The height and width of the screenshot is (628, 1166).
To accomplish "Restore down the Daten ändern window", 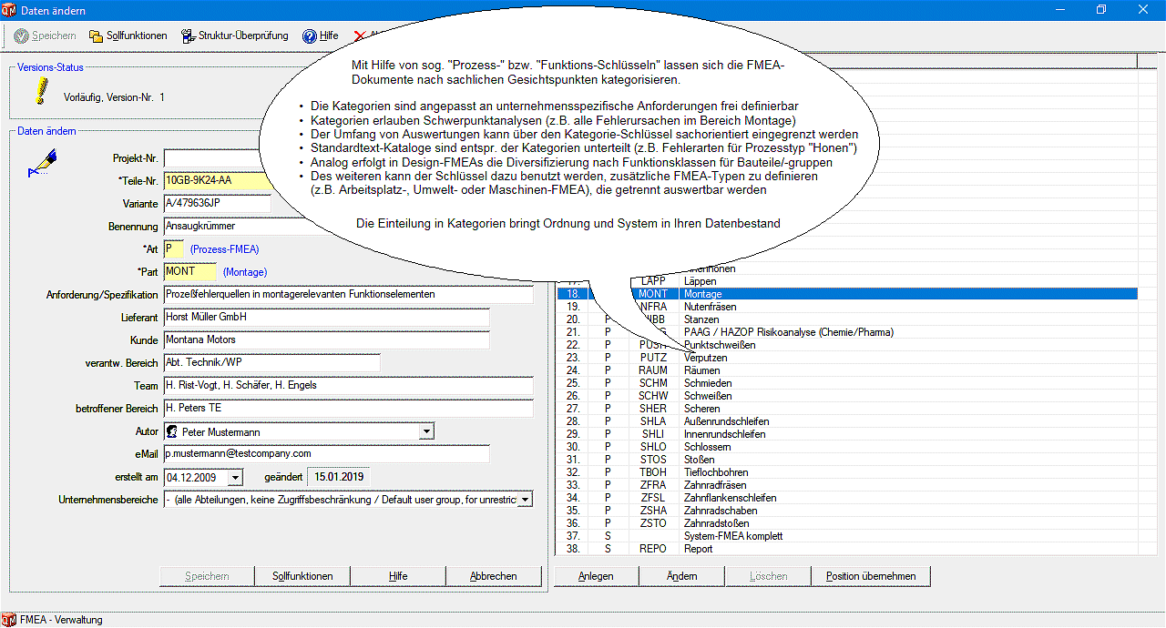I will tap(1101, 10).
